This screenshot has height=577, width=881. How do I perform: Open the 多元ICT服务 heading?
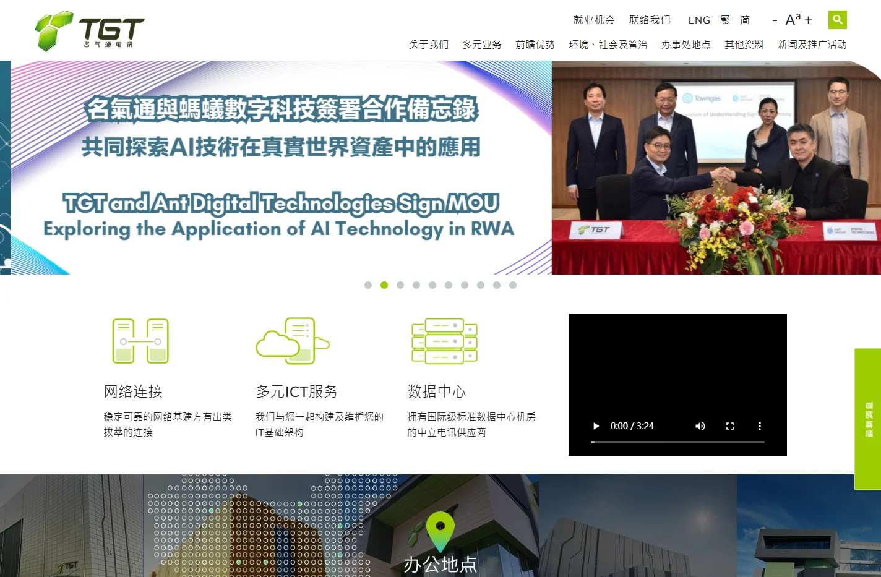point(297,391)
